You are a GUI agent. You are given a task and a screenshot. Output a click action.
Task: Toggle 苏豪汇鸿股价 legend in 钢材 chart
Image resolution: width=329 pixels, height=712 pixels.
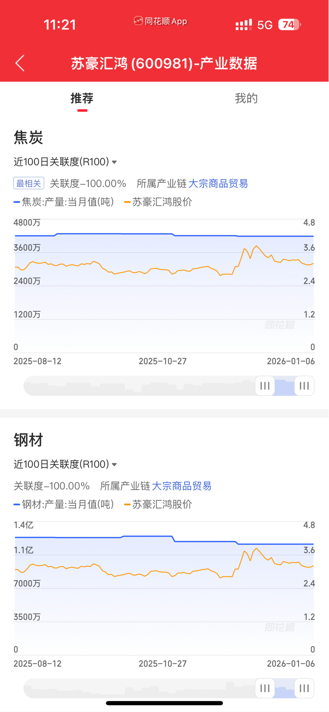tap(158, 504)
